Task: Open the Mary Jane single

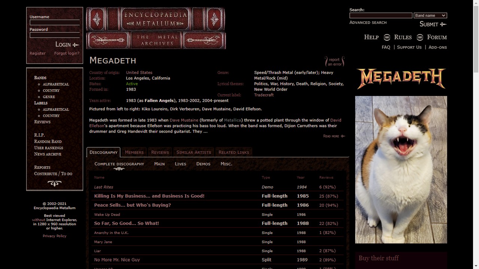Action: point(103,242)
